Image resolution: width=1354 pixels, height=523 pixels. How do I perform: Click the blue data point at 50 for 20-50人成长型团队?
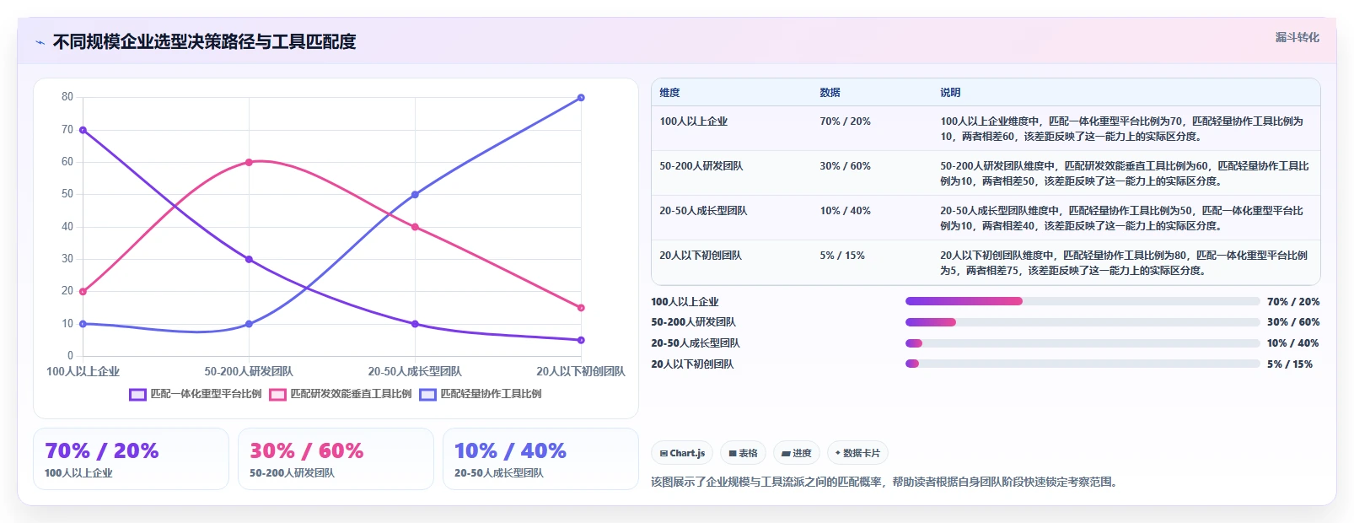(x=415, y=195)
